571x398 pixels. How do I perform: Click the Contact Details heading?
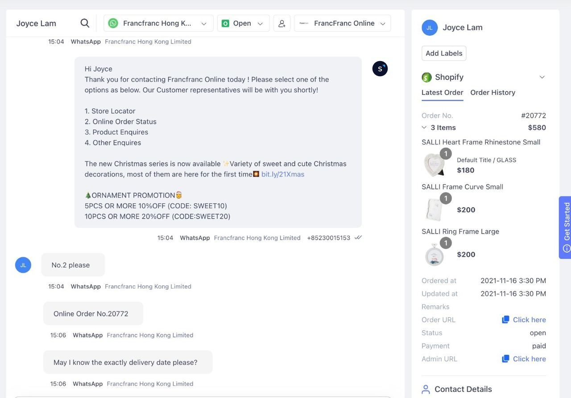(x=463, y=389)
